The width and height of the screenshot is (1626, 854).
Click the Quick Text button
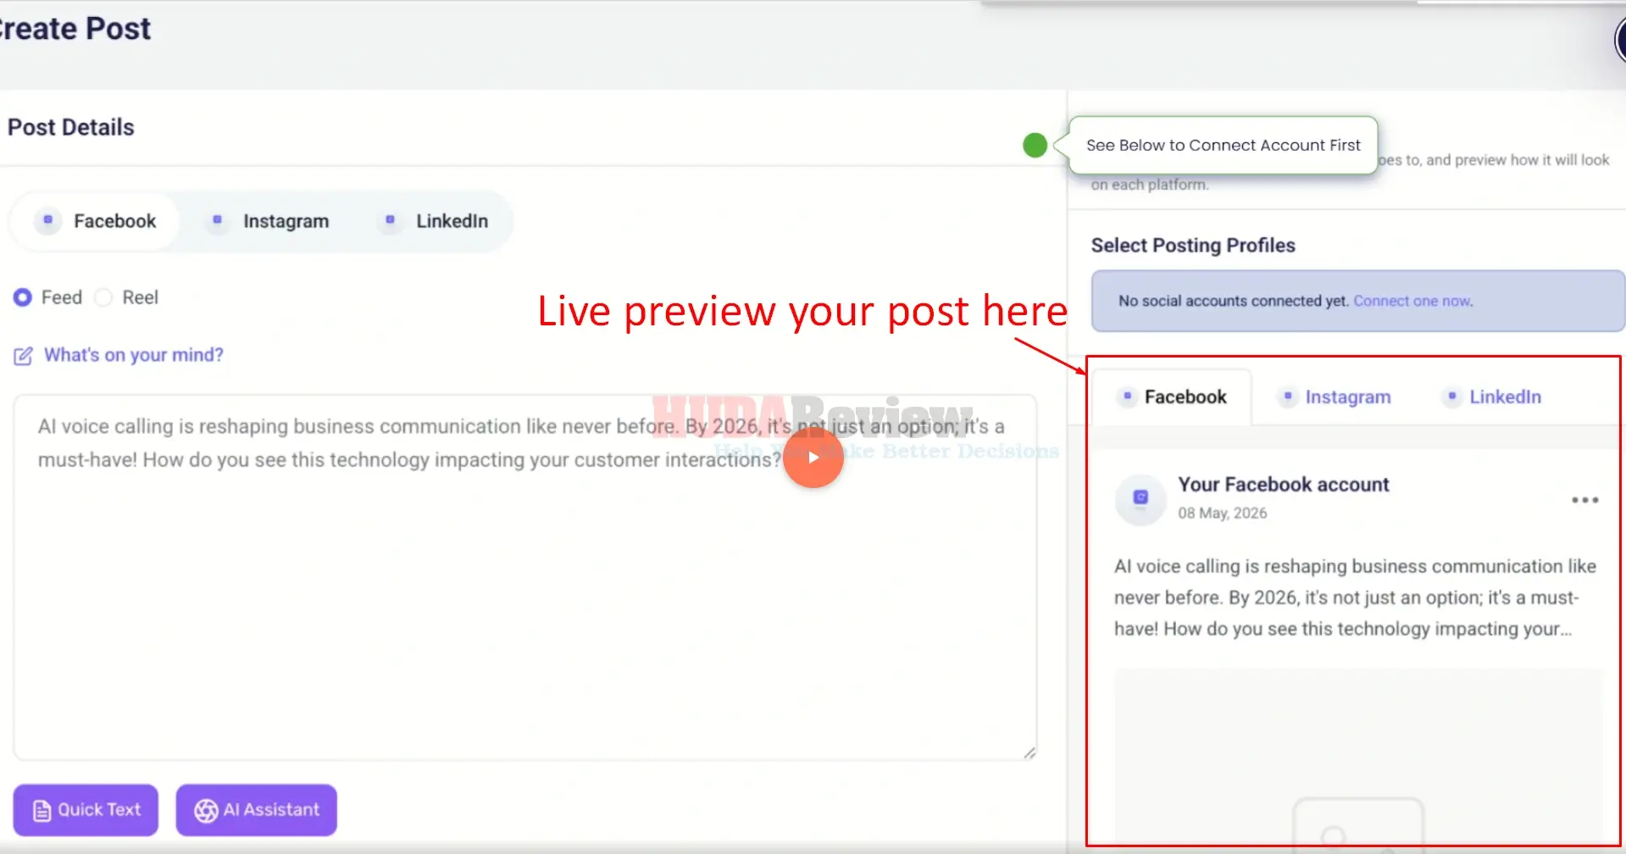coord(86,810)
